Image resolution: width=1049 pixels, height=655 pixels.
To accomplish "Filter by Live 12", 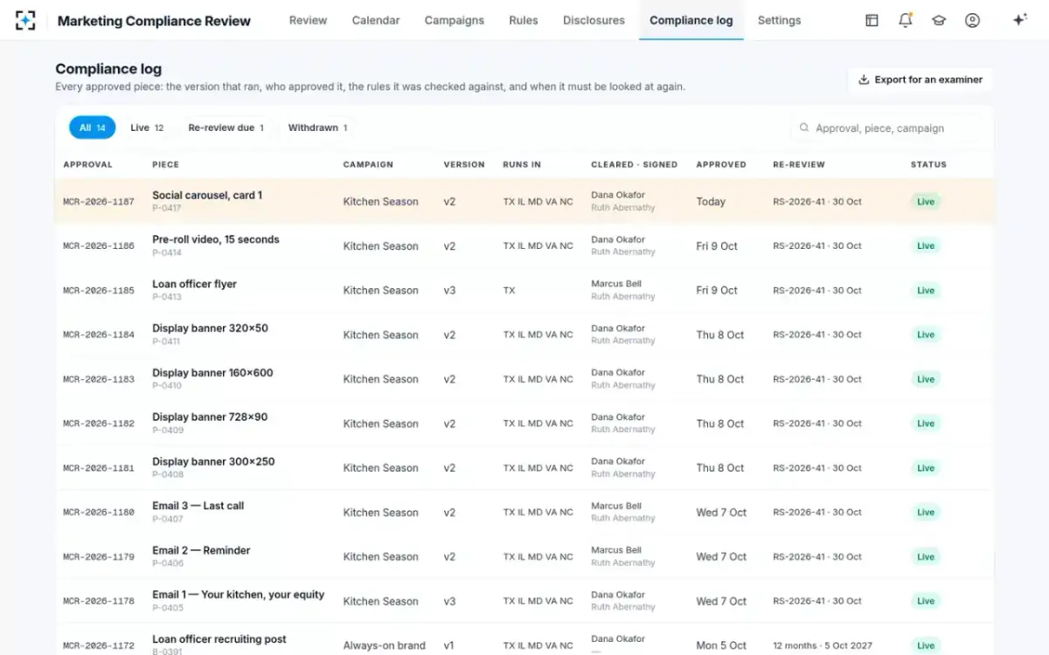I will click(x=147, y=128).
